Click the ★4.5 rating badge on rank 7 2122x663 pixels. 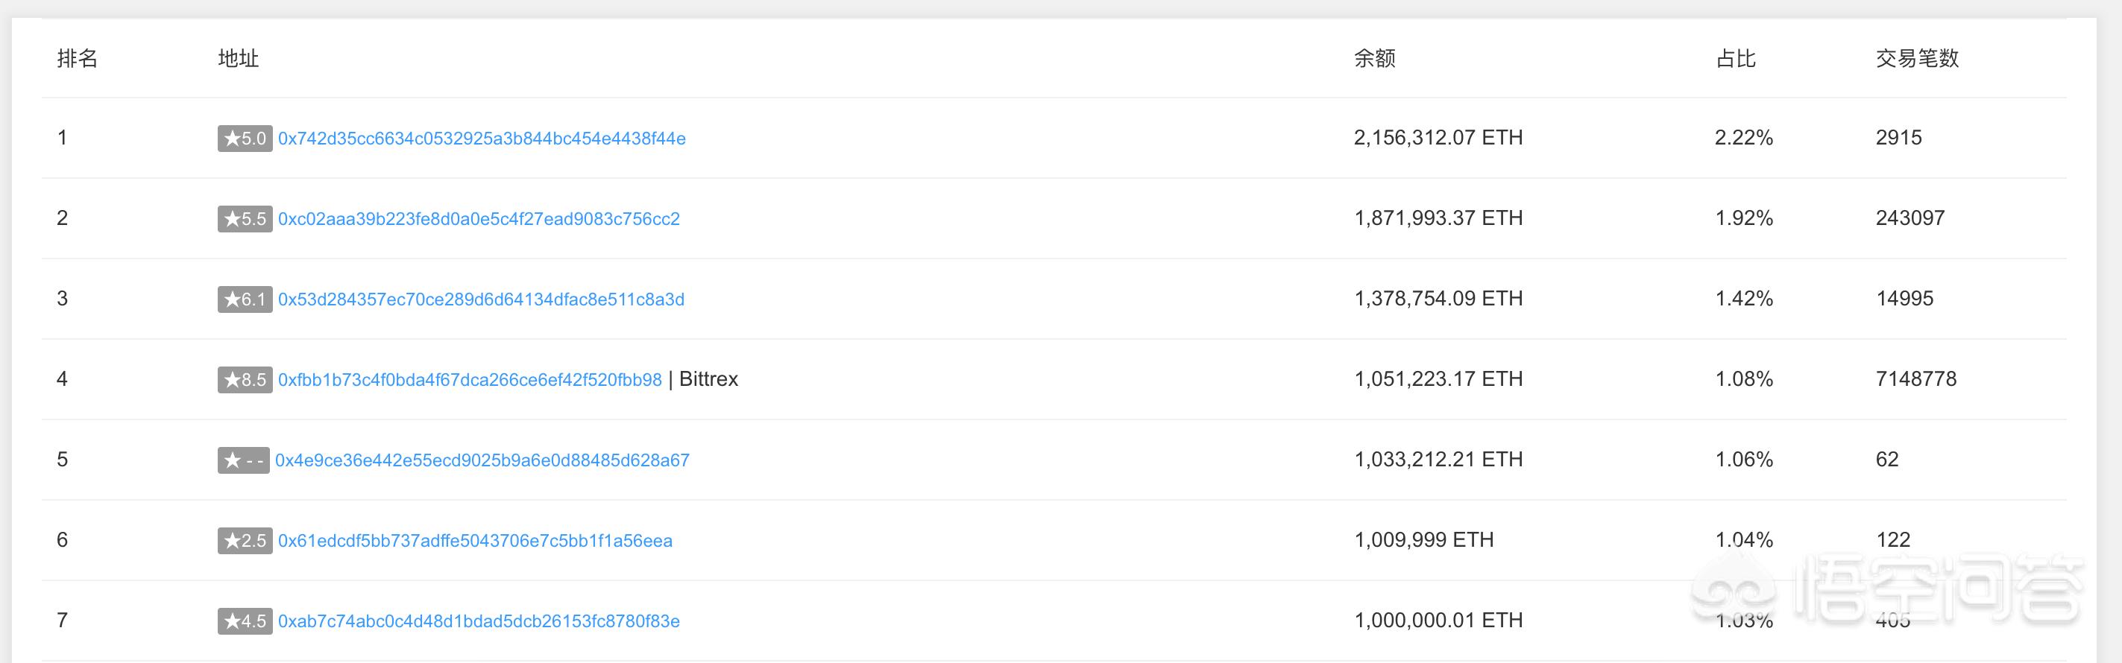pos(245,621)
